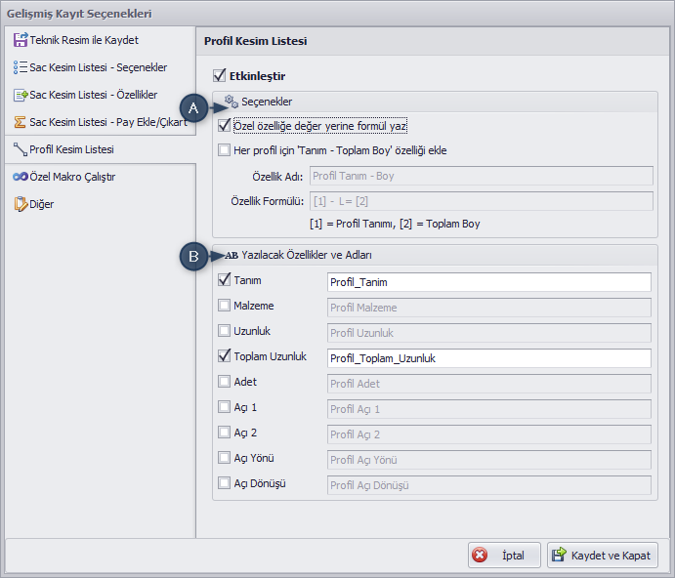675x578 pixels.
Task: Click the Profil Açı Dönüşü text field
Action: tap(489, 485)
